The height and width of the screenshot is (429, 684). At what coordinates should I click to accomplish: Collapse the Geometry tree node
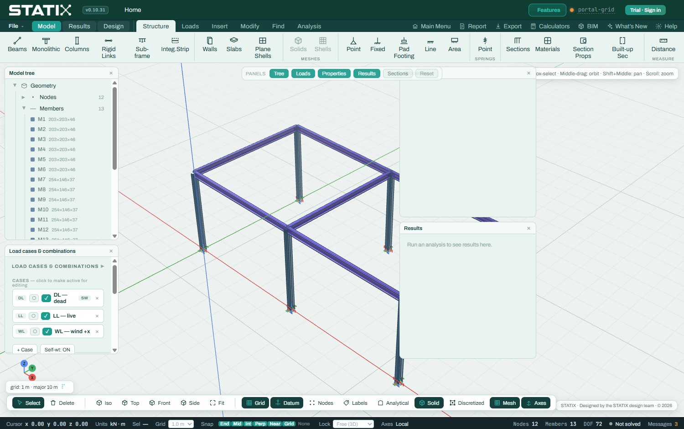click(x=15, y=85)
